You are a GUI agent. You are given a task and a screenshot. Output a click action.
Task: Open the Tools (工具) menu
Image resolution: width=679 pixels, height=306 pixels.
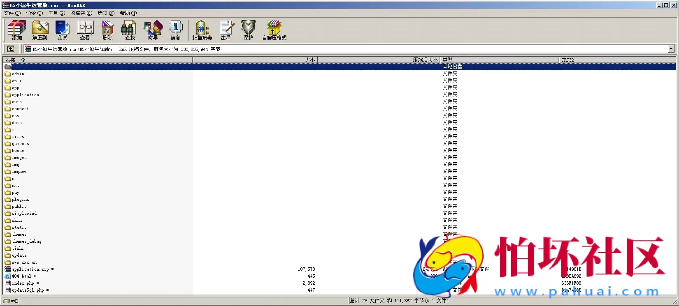click(56, 13)
